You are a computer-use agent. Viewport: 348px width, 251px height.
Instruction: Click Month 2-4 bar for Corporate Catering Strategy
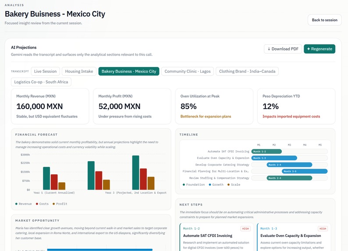point(289,165)
